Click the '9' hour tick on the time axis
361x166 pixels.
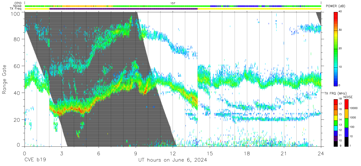tap(136, 153)
